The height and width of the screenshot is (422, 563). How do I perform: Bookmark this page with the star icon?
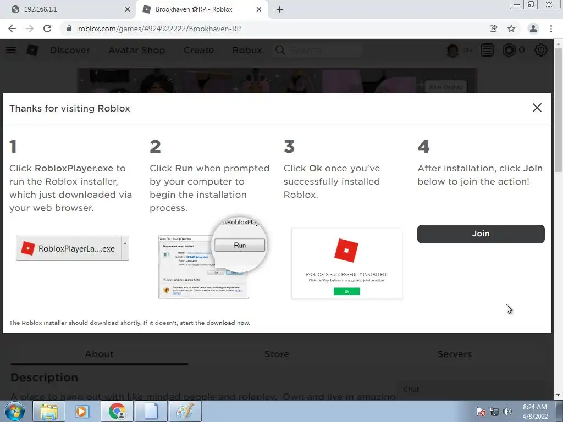(x=511, y=29)
